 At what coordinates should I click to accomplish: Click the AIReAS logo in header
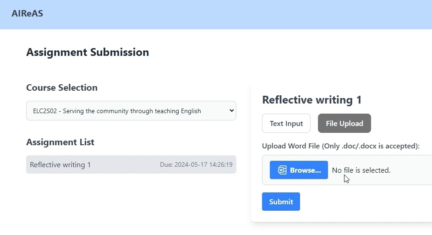click(27, 13)
